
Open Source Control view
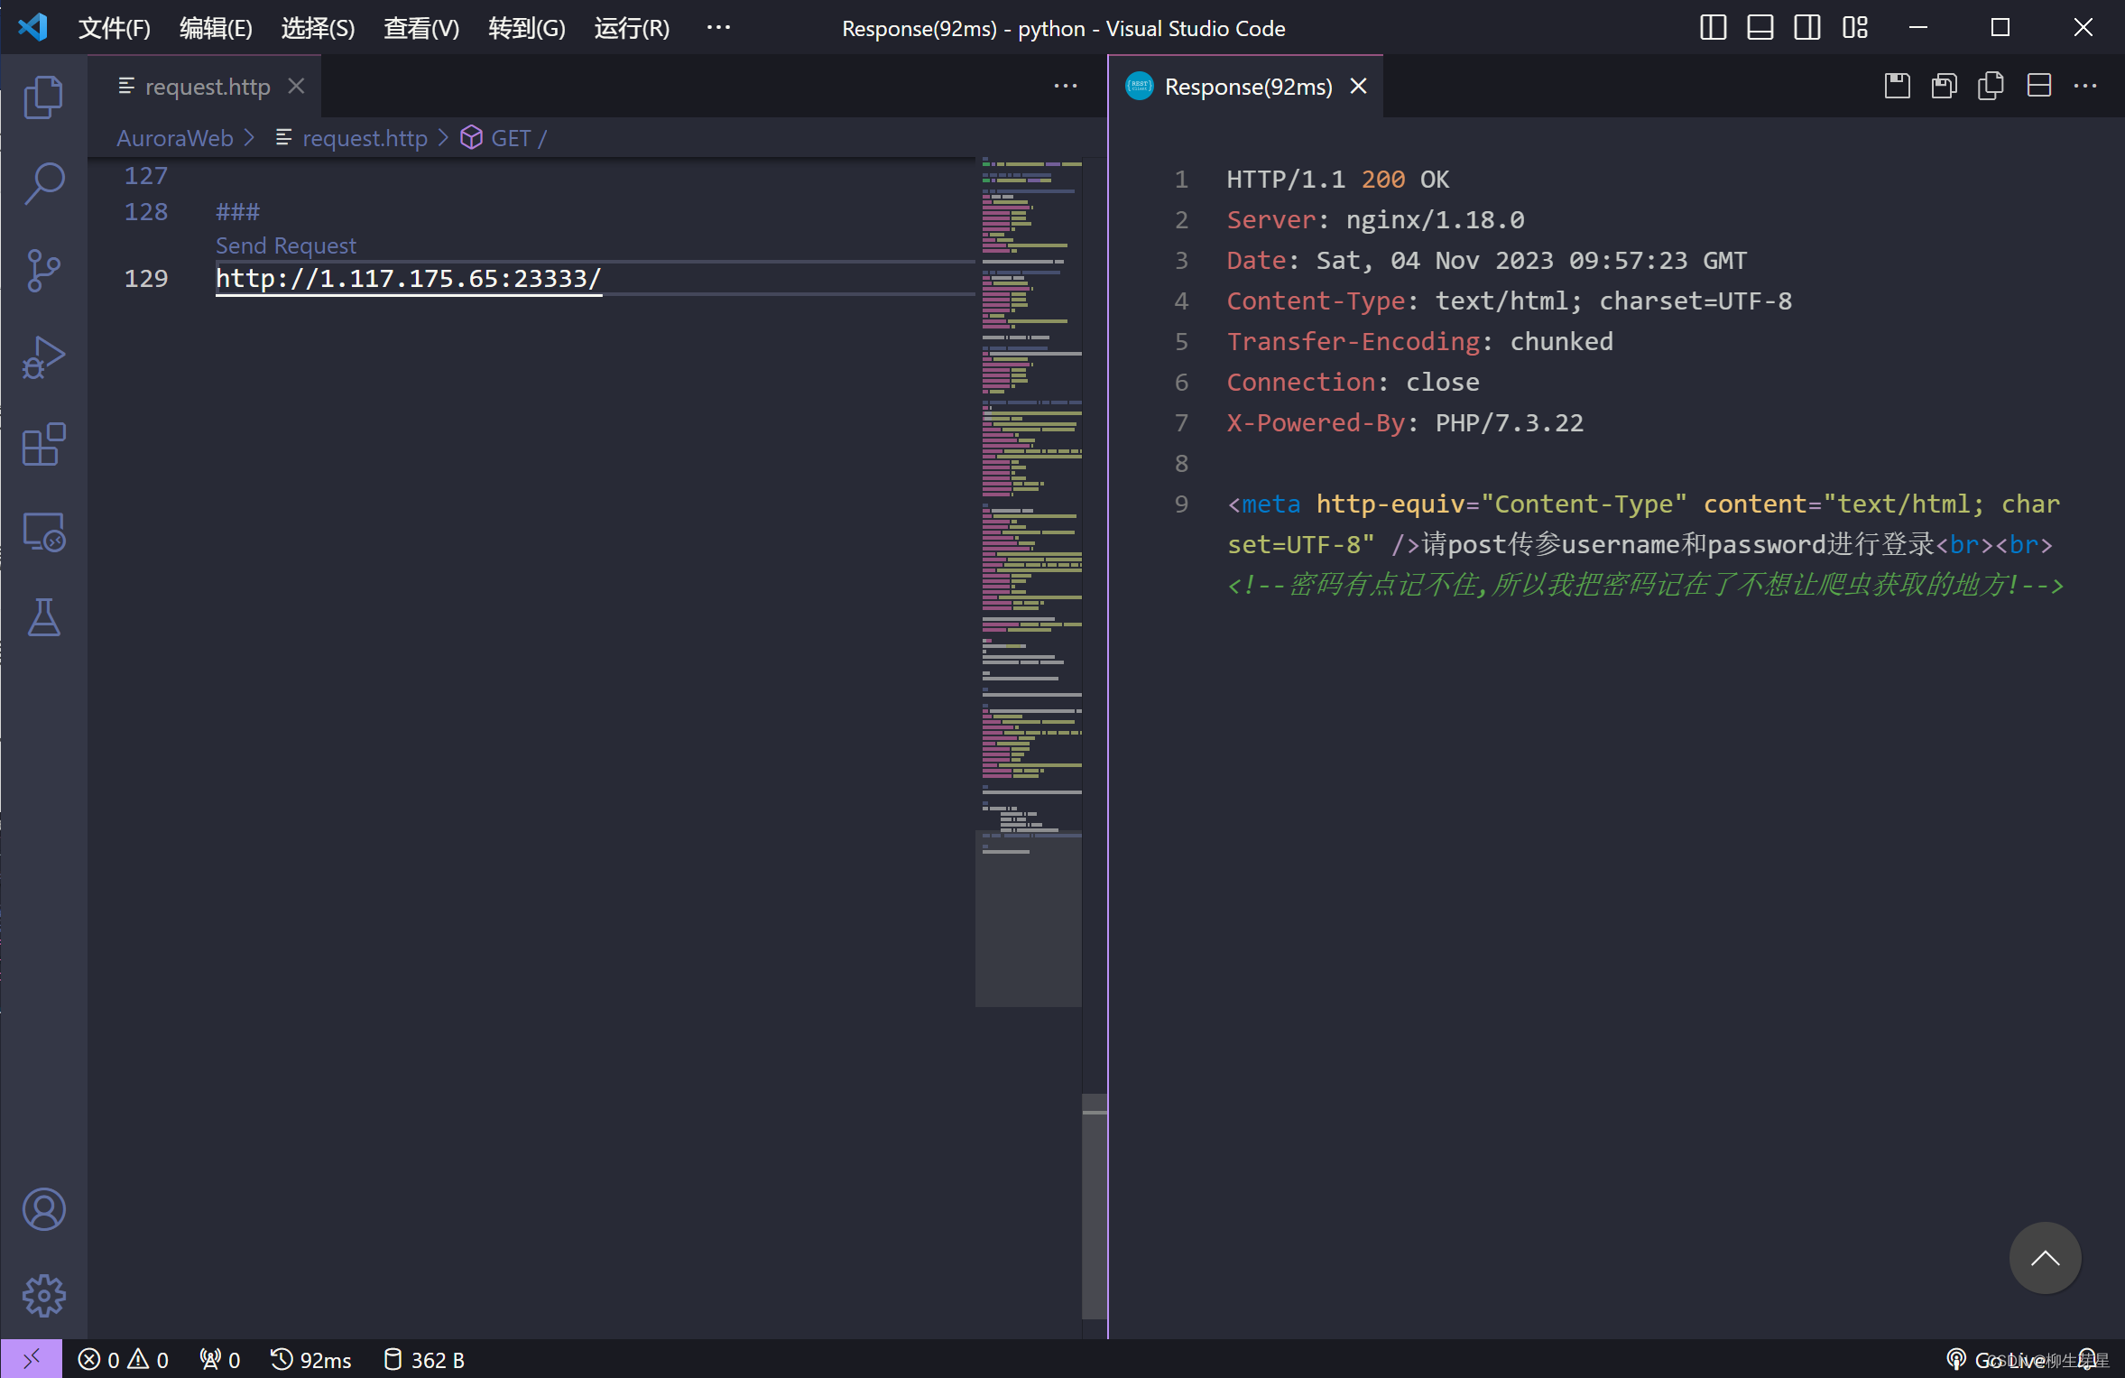coord(43,270)
